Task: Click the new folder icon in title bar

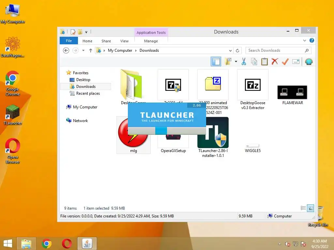Action: pos(80,32)
